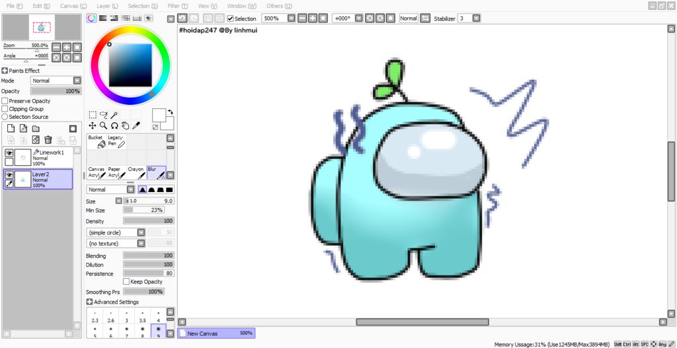The height and width of the screenshot is (348, 677).
Task: Choose the Crayon brush
Action: click(136, 172)
